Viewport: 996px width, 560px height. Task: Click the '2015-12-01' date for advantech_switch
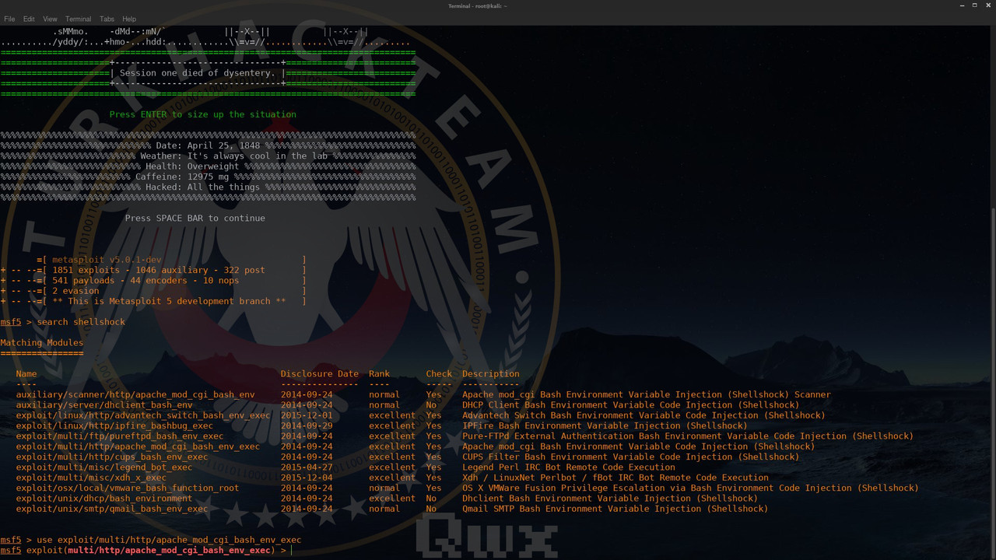pos(307,415)
